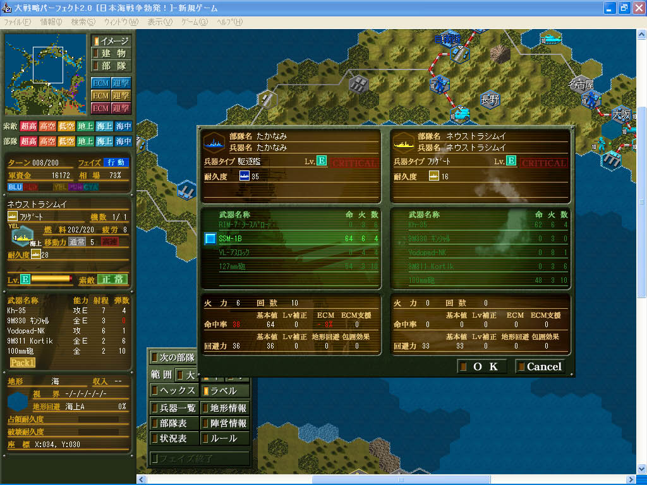Click the Pack1 button
This screenshot has height=485, width=647.
(x=22, y=362)
